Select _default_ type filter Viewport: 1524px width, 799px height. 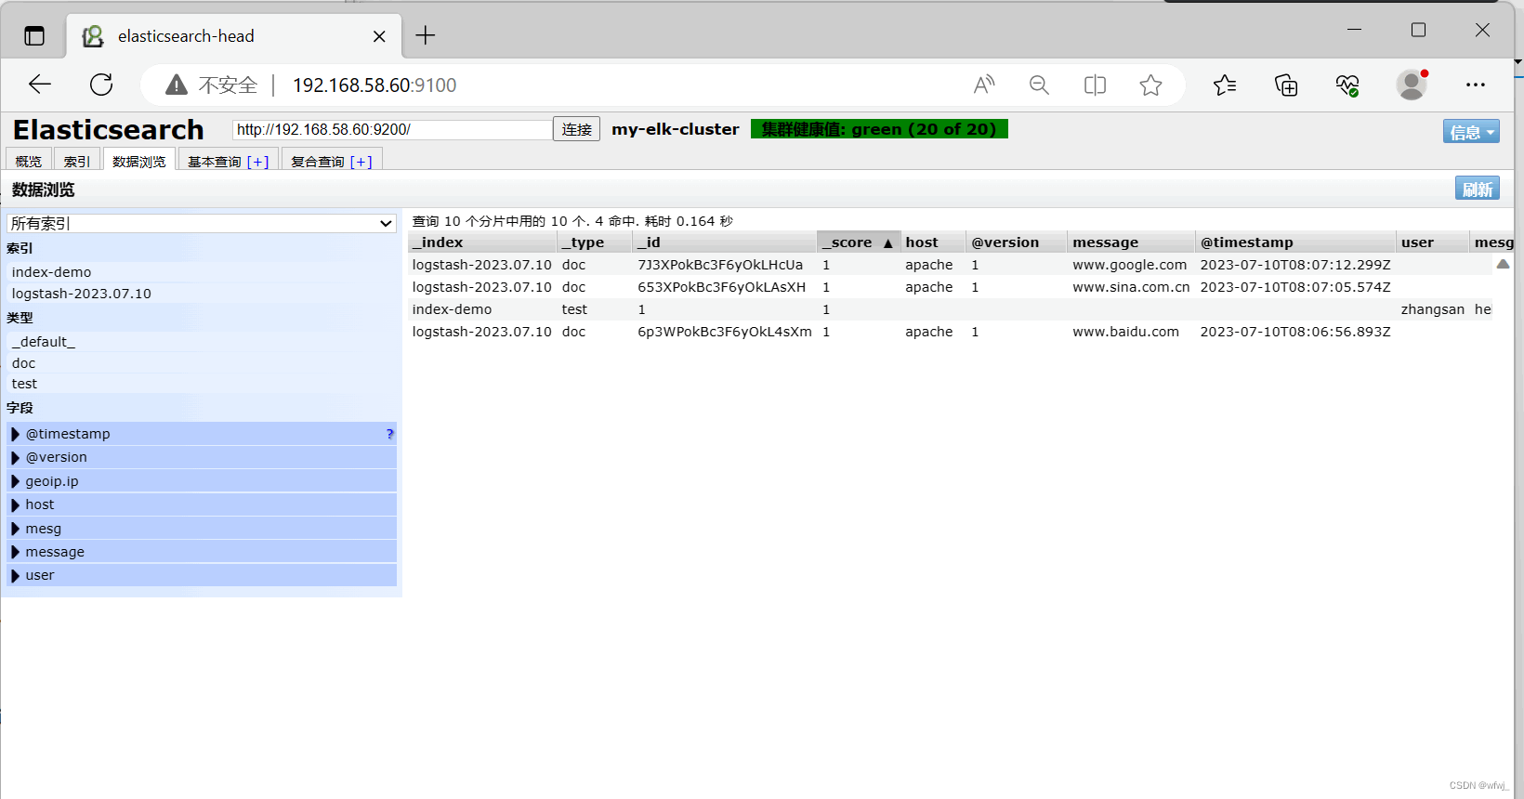[x=202, y=342]
